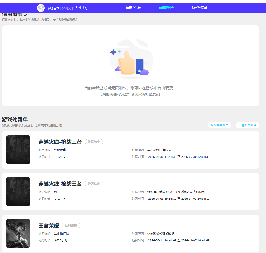Click the 4320小时 penalty duration
266x253 pixels.
click(61, 240)
